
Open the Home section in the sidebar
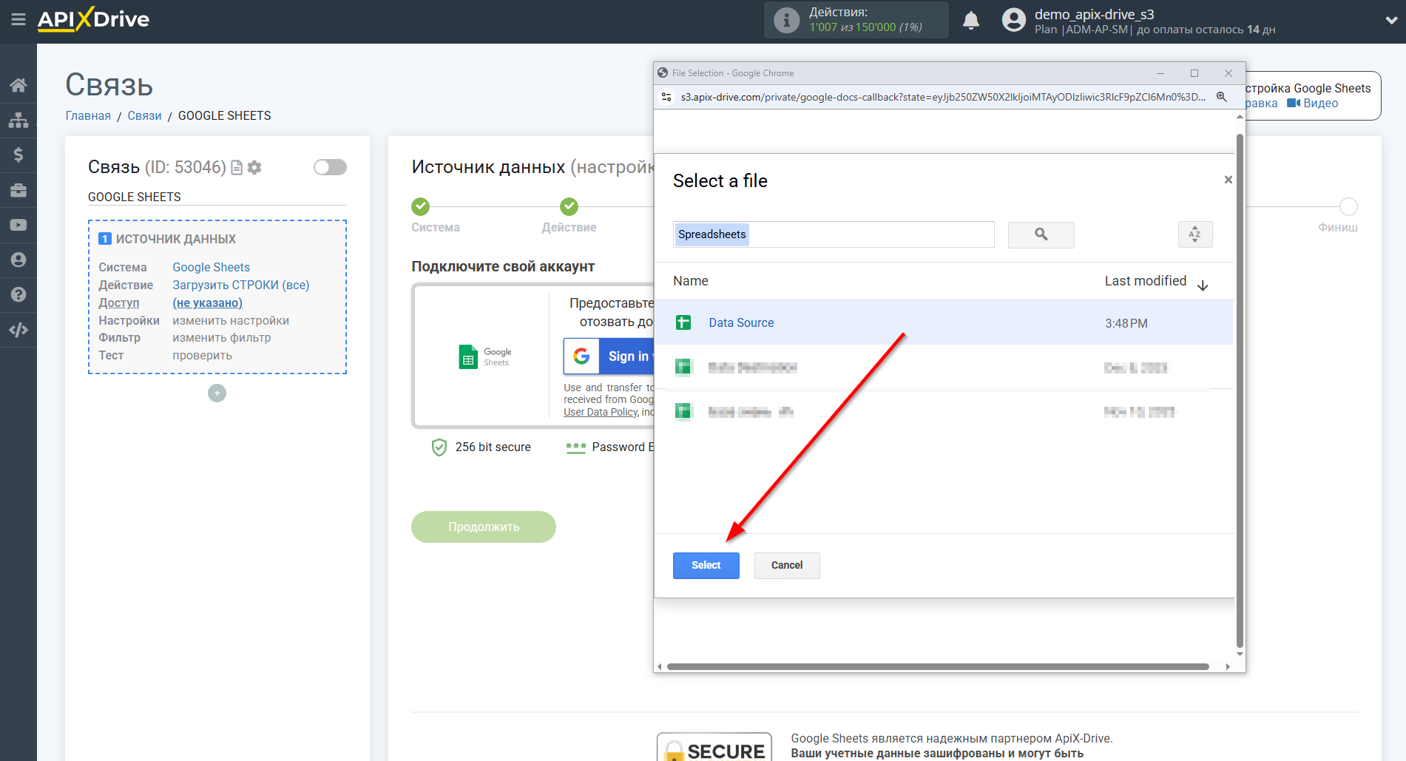tap(18, 84)
